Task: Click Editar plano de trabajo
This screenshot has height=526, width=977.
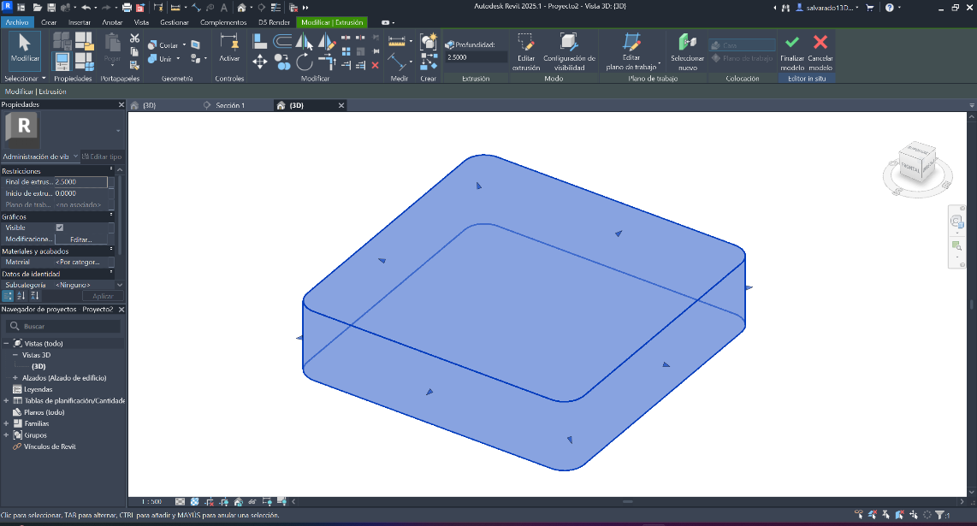Action: (x=631, y=51)
